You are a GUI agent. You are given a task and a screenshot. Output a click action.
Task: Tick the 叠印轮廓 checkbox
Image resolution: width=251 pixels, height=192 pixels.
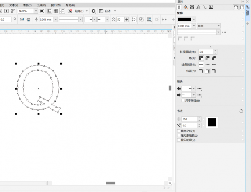pos(179,140)
